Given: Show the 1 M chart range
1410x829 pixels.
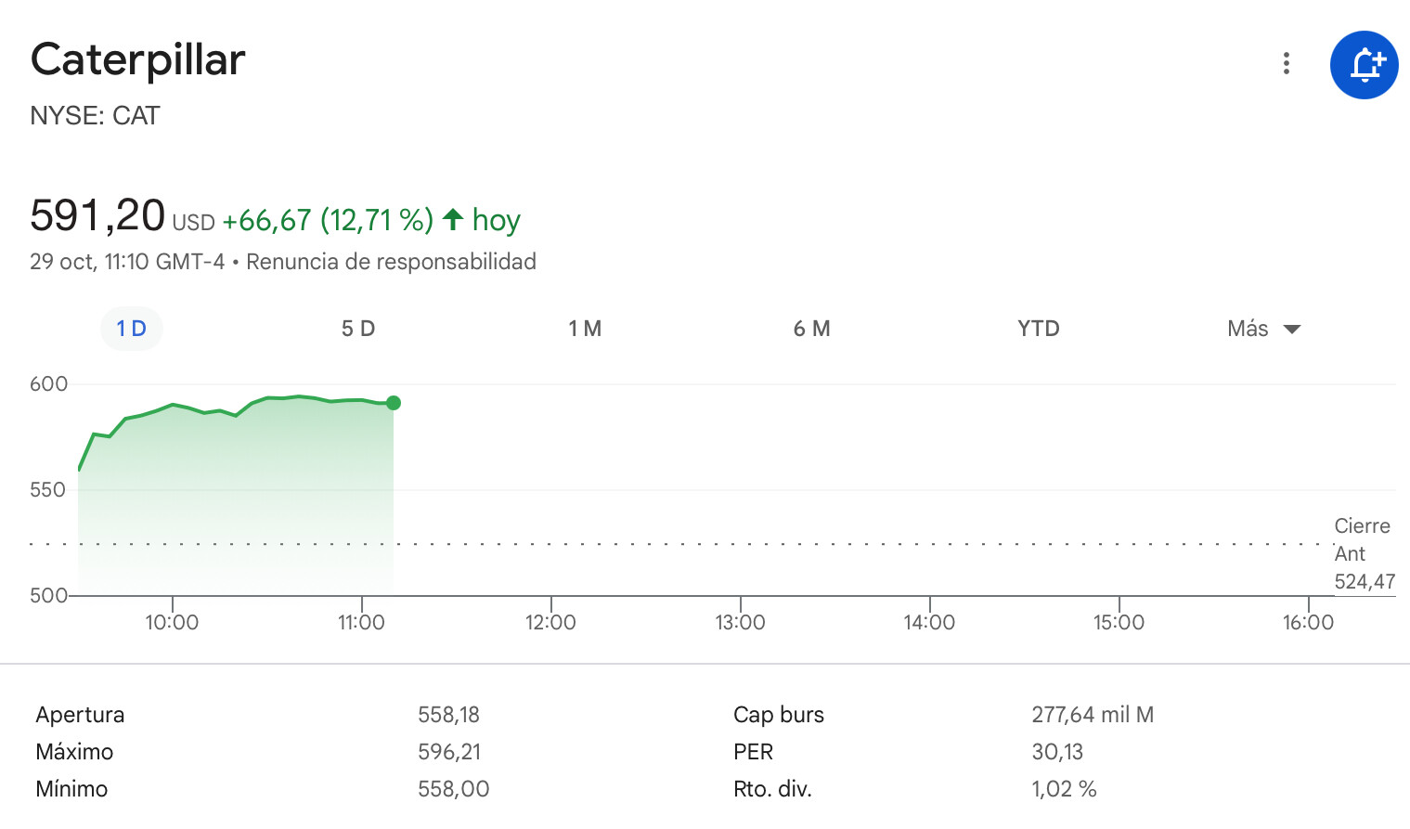Looking at the screenshot, I should tap(585, 329).
